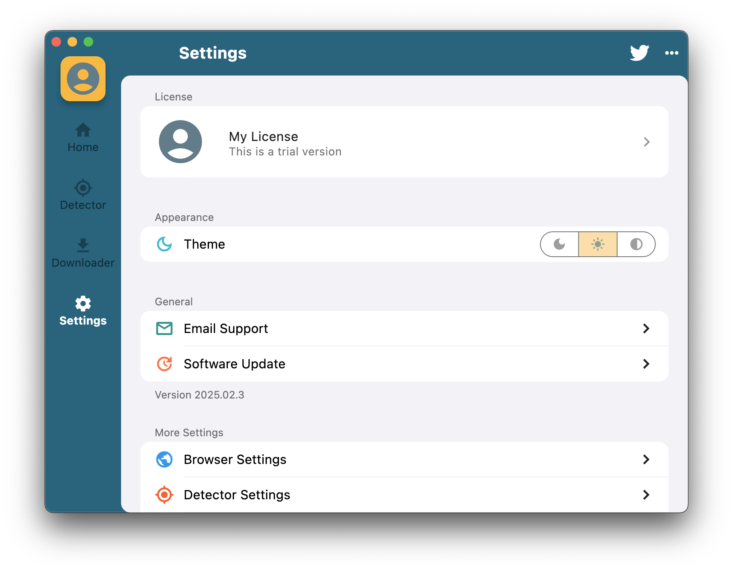Image resolution: width=733 pixels, height=572 pixels.
Task: Switch to the Settings tab
Action: pos(83,320)
